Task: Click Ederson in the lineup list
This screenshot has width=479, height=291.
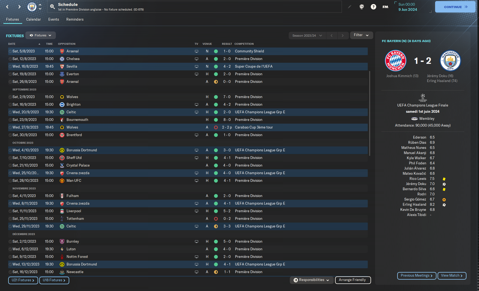Action: tap(419, 138)
